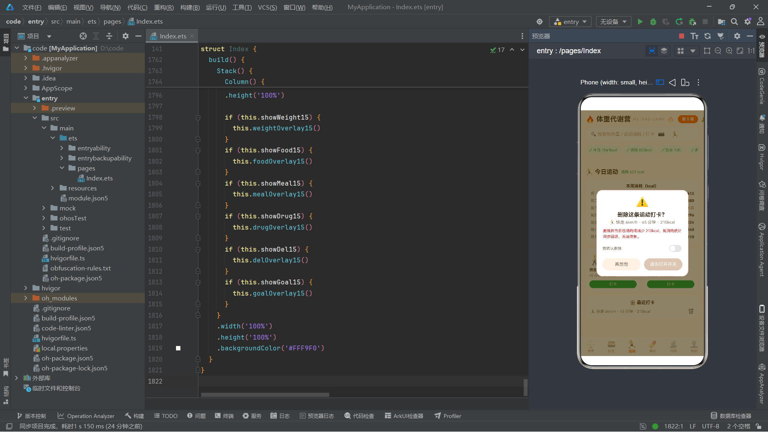Expand the resources folder

(52, 188)
